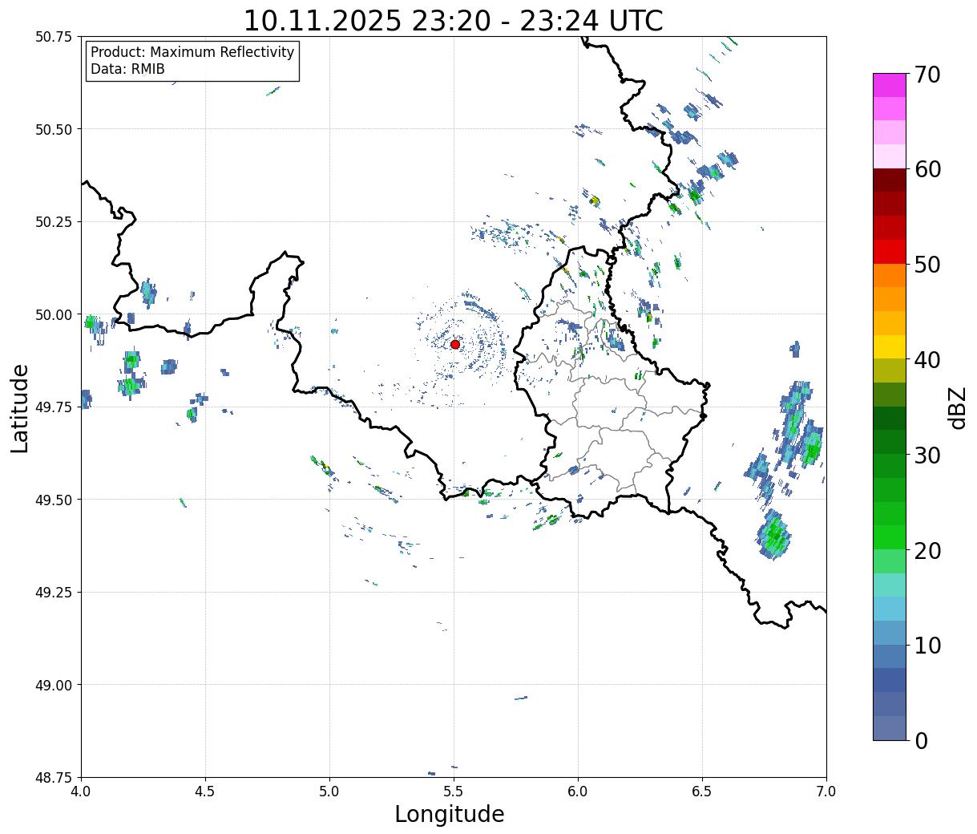Click the latitude tick label 49.00
The width and height of the screenshot is (977, 834).
[x=54, y=685]
